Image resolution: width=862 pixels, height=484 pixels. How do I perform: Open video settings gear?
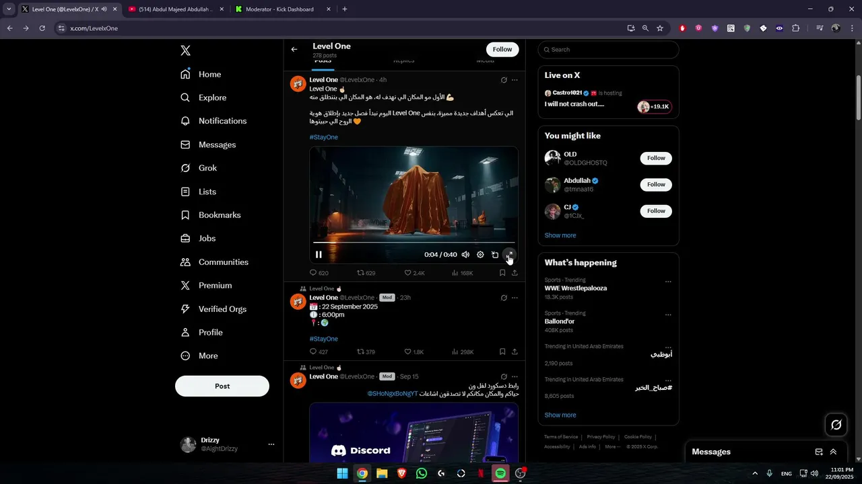point(480,255)
